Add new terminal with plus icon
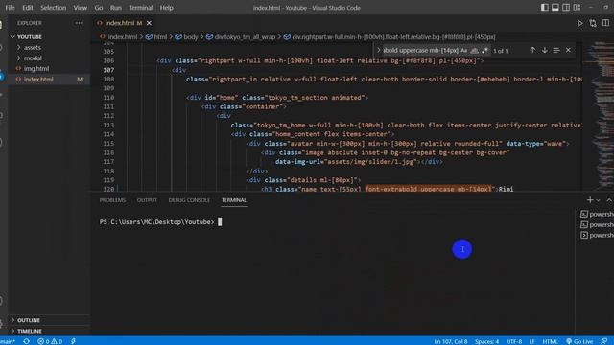Screen dimensions: 614x345 590,200
